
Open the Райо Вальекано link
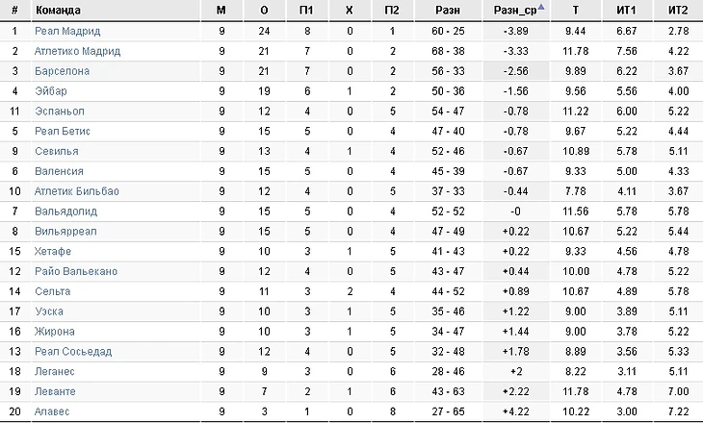75,271
